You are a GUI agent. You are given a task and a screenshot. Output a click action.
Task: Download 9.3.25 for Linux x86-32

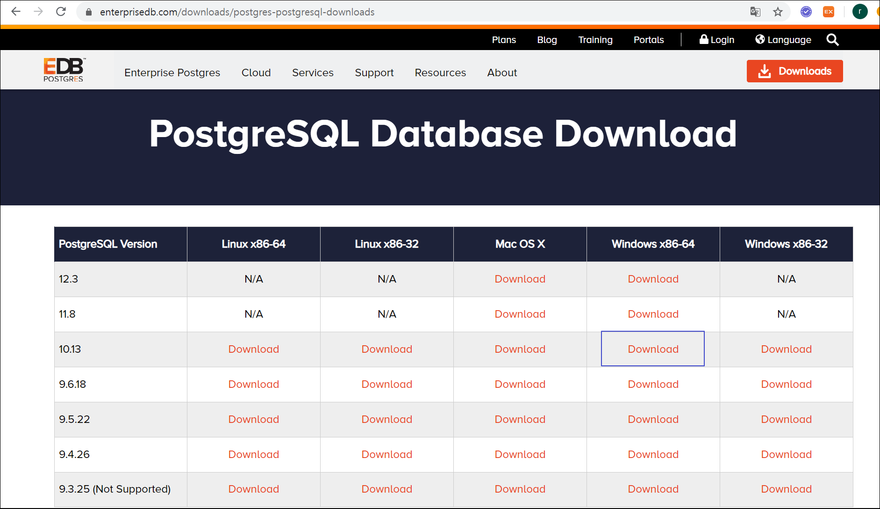(386, 489)
